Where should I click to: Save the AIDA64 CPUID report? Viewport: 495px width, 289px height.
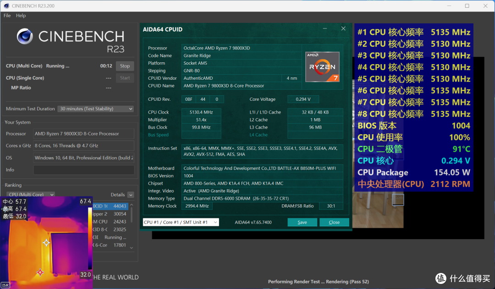click(302, 223)
